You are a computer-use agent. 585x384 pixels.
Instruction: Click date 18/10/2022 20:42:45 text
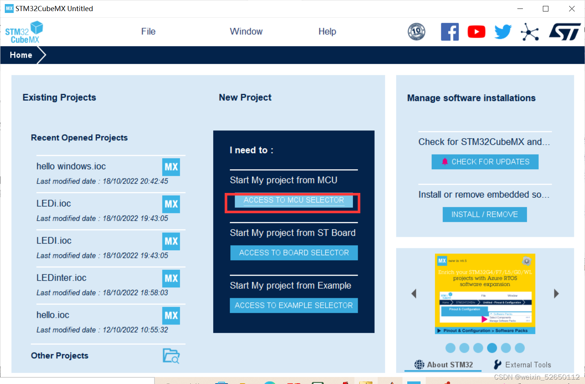point(135,181)
